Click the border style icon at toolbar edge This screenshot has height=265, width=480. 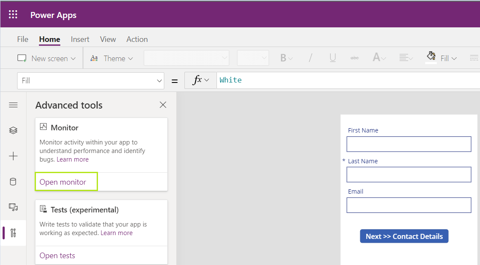point(474,58)
